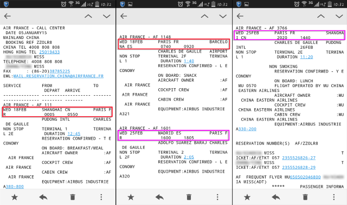
Task: Star the email in the left screen
Action: point(15,197)
